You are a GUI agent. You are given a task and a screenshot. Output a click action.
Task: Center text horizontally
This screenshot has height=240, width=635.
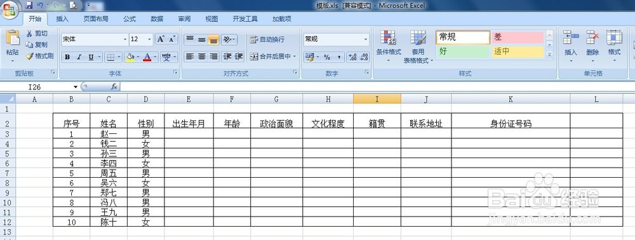pyautogui.click(x=202, y=57)
